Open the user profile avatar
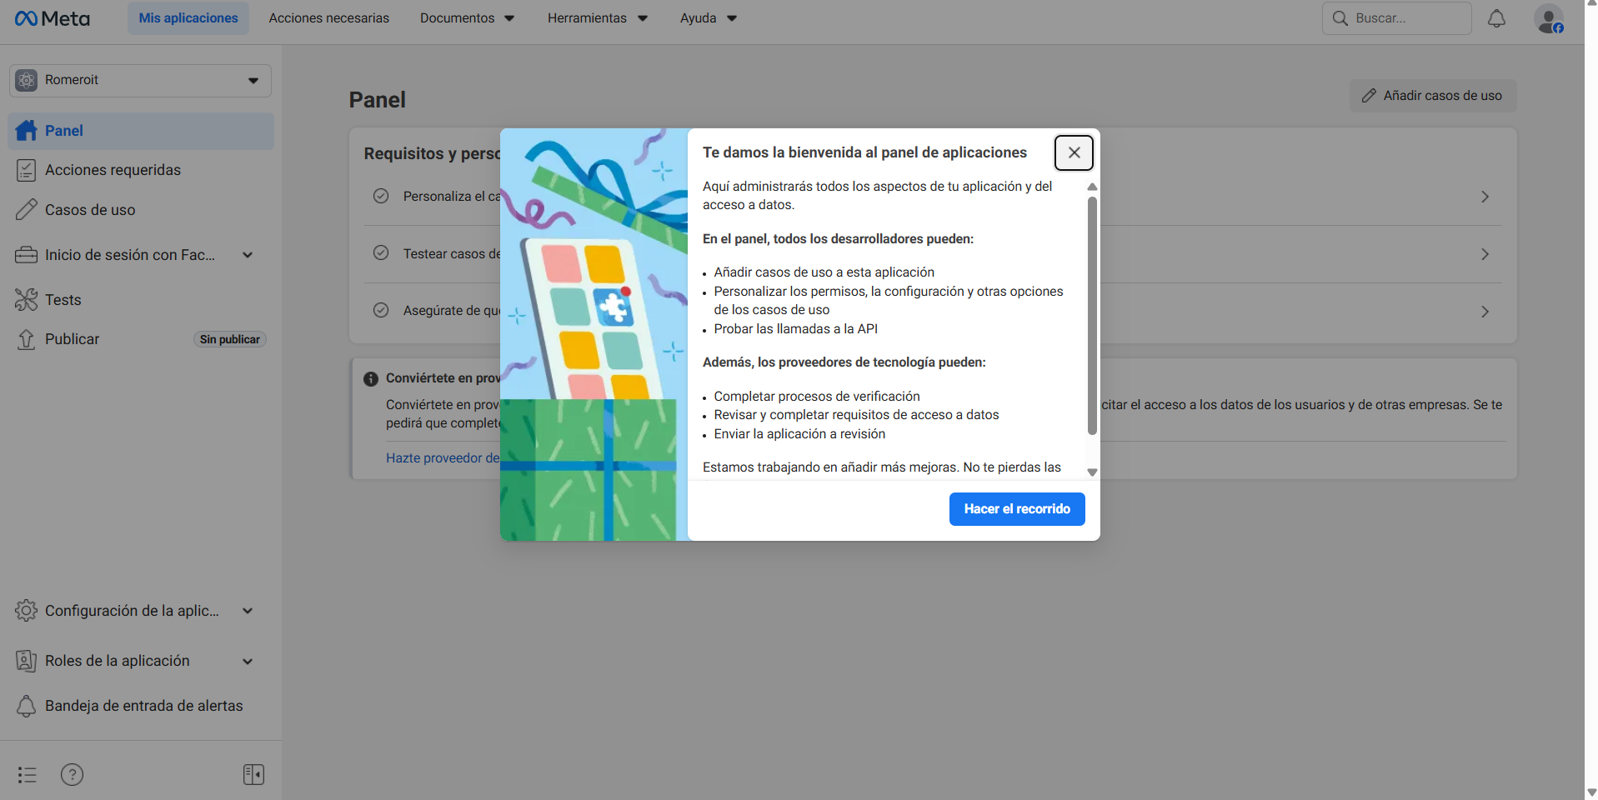 1549,18
